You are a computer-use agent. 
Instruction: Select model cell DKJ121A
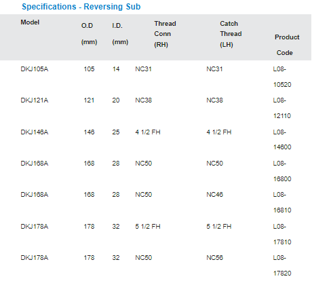[x=35, y=100]
